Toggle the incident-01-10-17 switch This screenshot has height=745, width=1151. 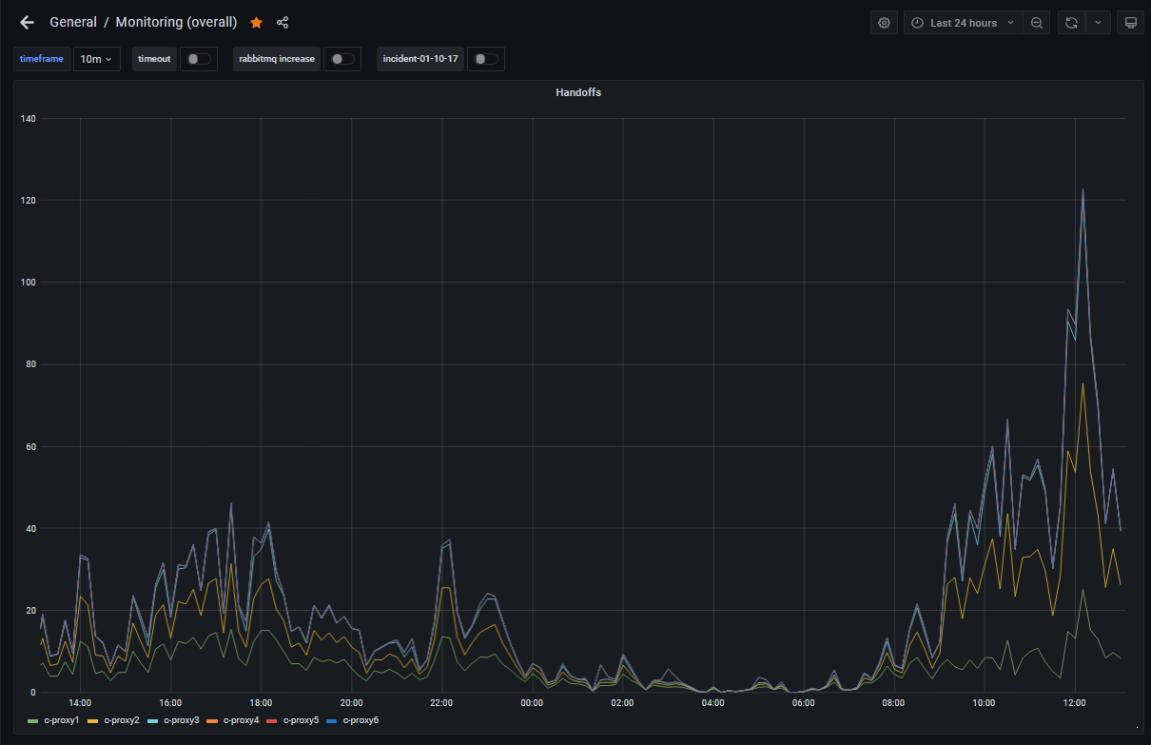tap(485, 59)
